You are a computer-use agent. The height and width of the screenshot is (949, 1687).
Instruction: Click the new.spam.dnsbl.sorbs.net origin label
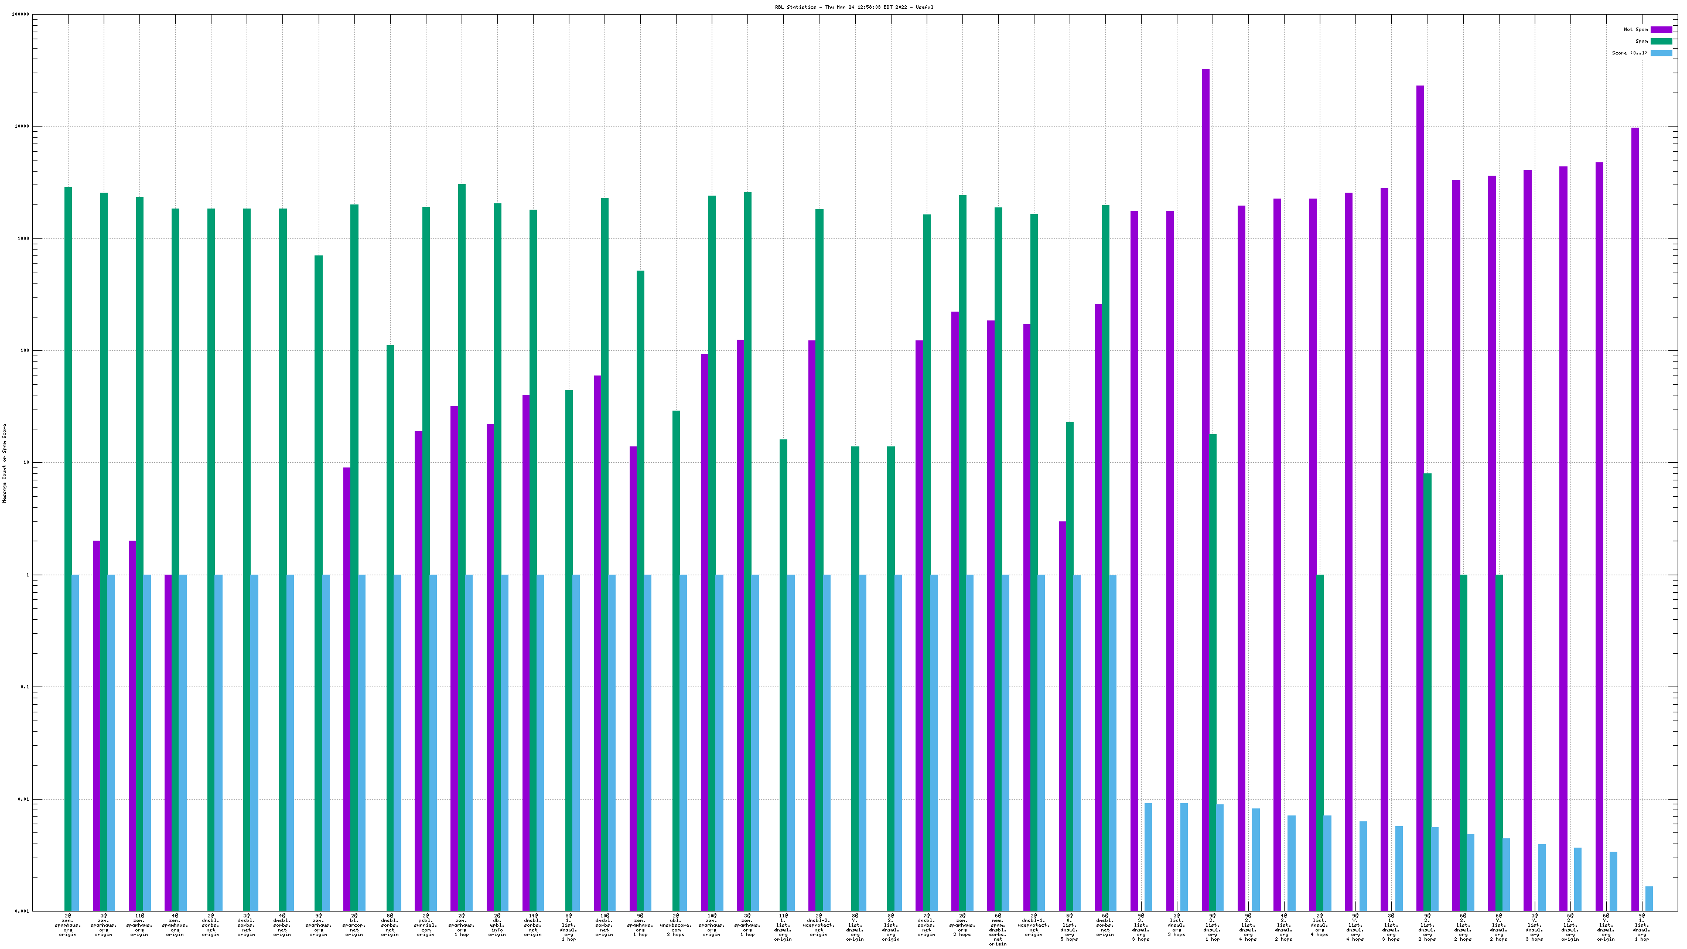pyautogui.click(x=998, y=929)
